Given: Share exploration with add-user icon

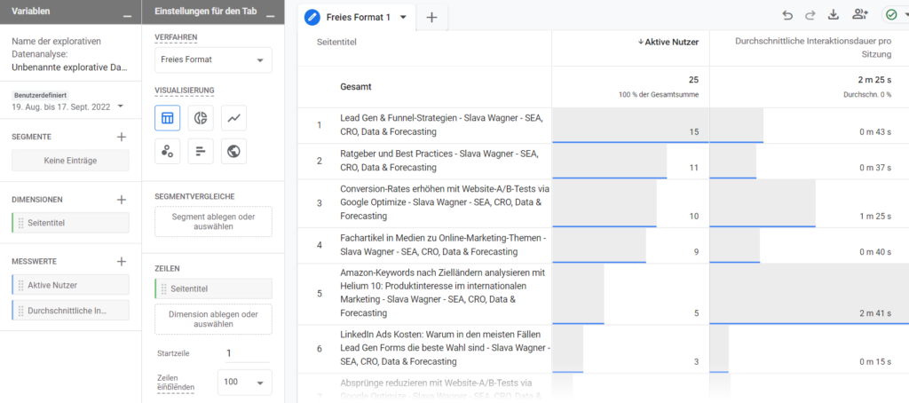Looking at the screenshot, I should tap(859, 16).
